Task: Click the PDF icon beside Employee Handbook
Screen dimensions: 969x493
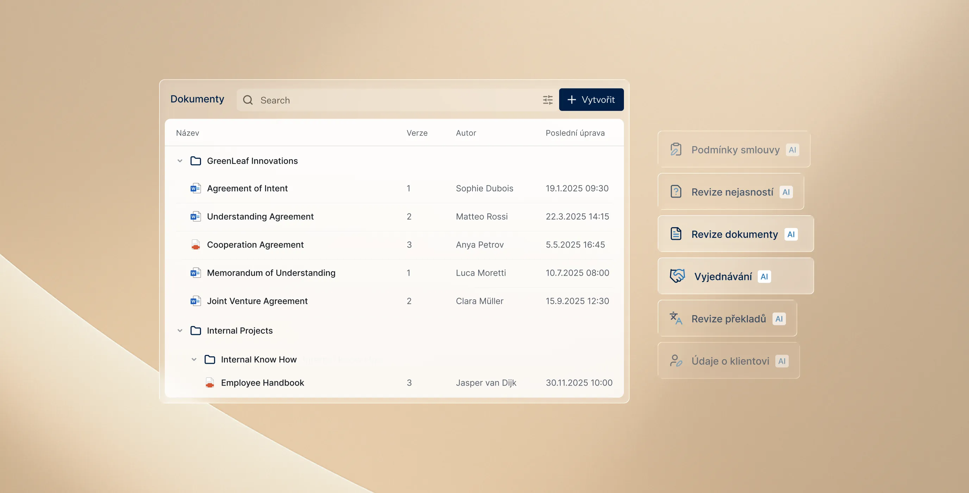Action: [x=210, y=383]
